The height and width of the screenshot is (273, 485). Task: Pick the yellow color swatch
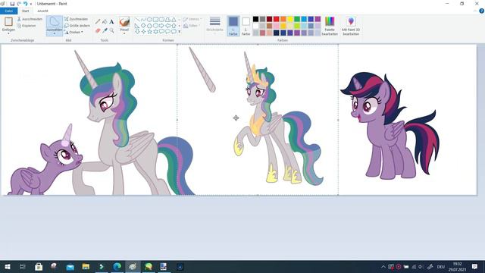coord(290,19)
